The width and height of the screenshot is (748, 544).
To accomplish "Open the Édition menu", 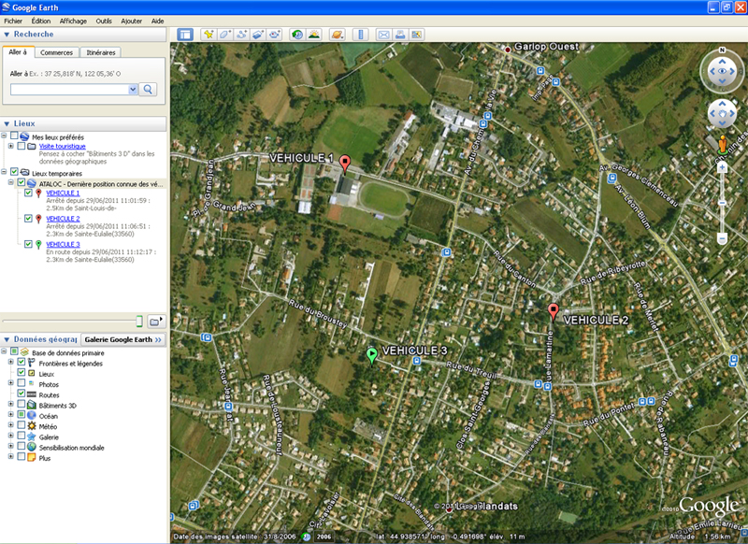I will (x=41, y=21).
